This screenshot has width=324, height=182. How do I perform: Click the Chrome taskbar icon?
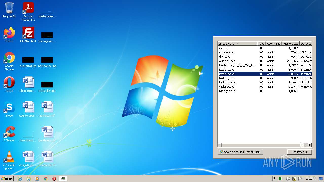46,179
